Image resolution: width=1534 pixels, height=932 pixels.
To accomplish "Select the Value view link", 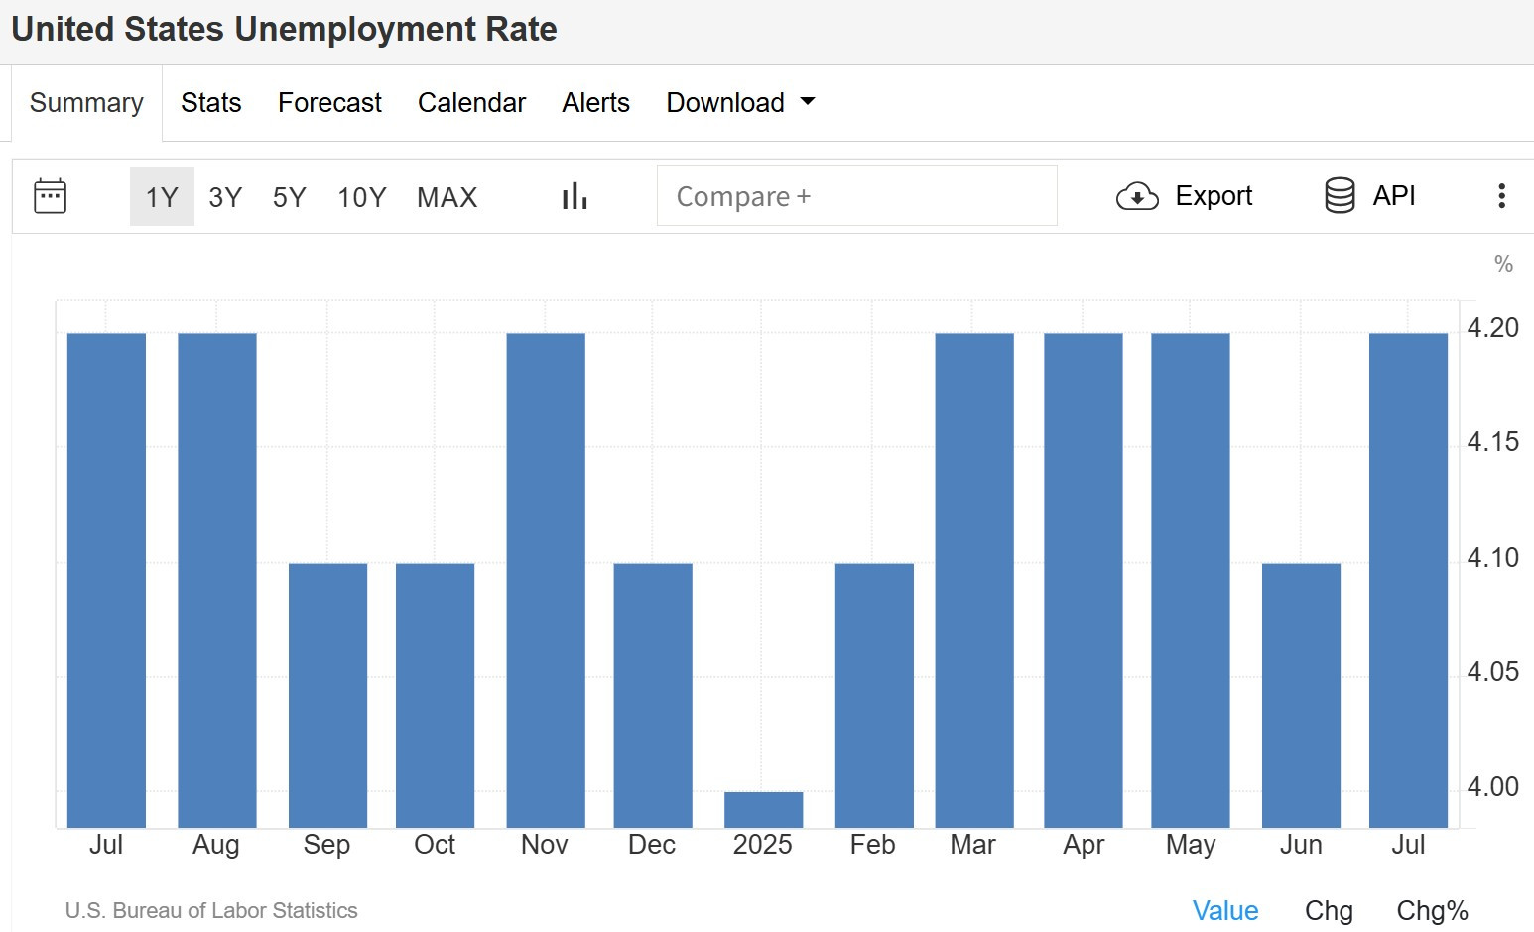I will coord(1225,910).
